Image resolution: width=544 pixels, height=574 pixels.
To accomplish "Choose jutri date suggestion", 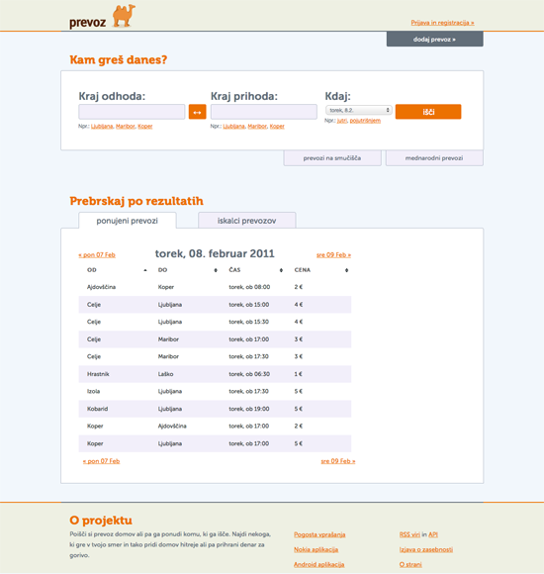I will point(341,121).
